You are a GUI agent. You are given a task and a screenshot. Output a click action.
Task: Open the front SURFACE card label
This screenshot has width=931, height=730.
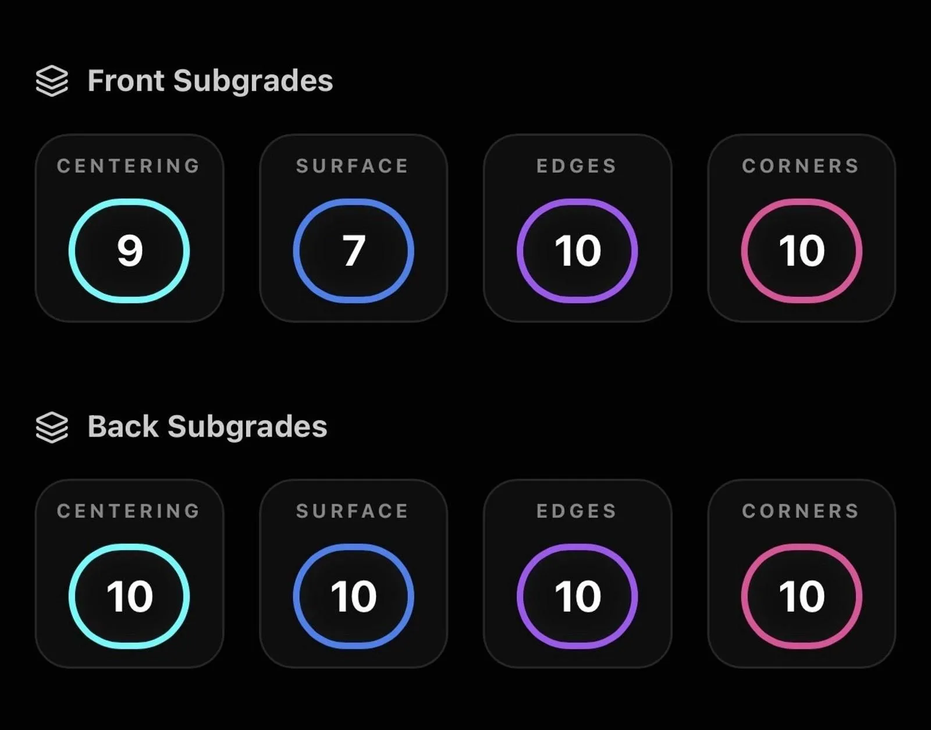(x=353, y=166)
